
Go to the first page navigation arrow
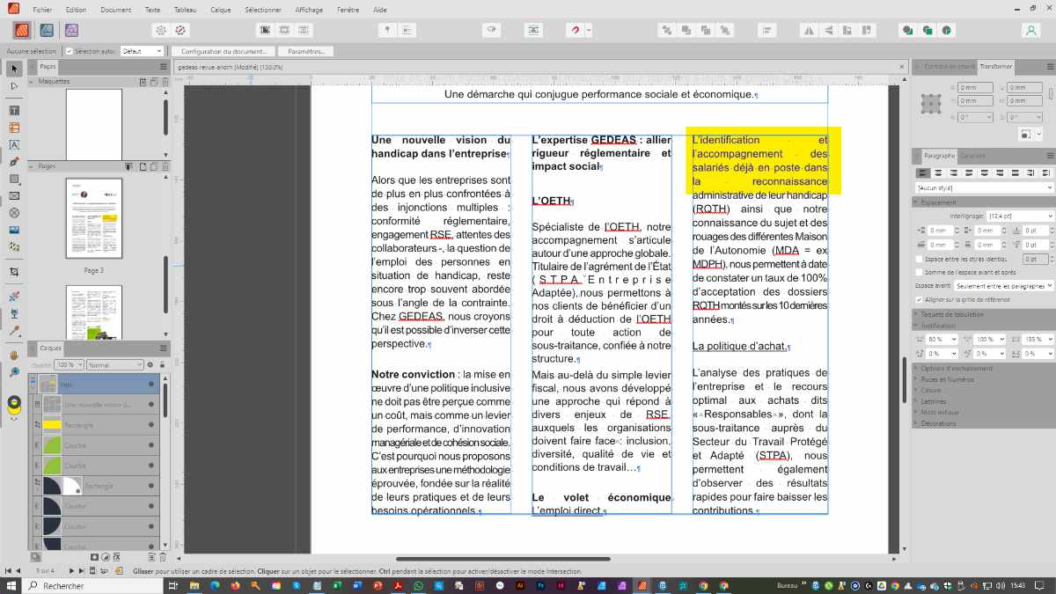[x=8, y=570]
